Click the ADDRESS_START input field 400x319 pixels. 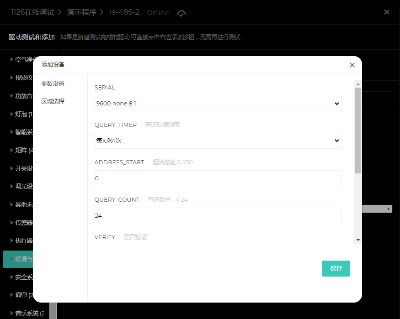point(218,178)
